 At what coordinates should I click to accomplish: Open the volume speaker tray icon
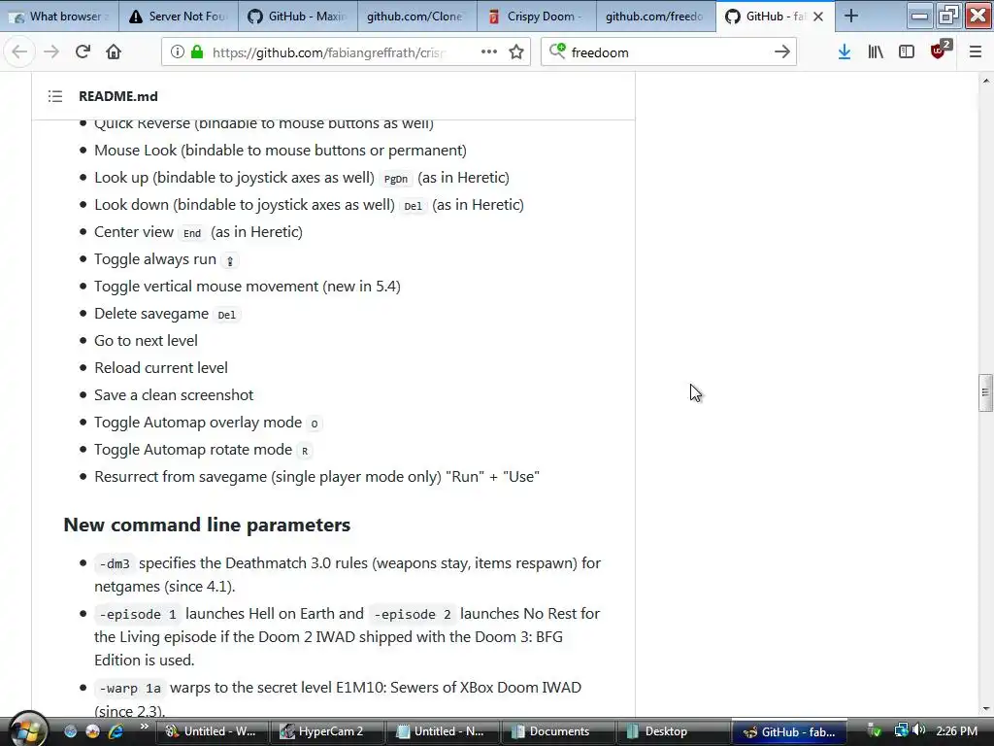[x=918, y=730]
